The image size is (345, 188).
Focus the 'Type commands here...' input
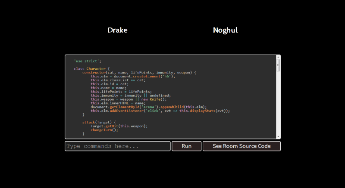pos(118,146)
